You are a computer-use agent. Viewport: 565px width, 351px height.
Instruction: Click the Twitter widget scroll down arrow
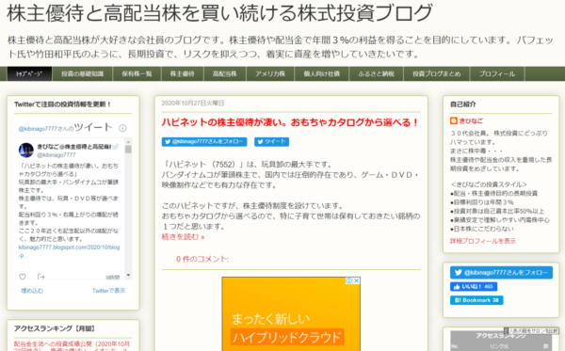128,276
